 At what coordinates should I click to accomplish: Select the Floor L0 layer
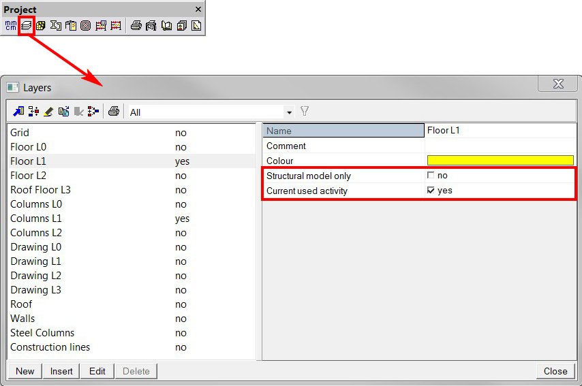point(132,147)
